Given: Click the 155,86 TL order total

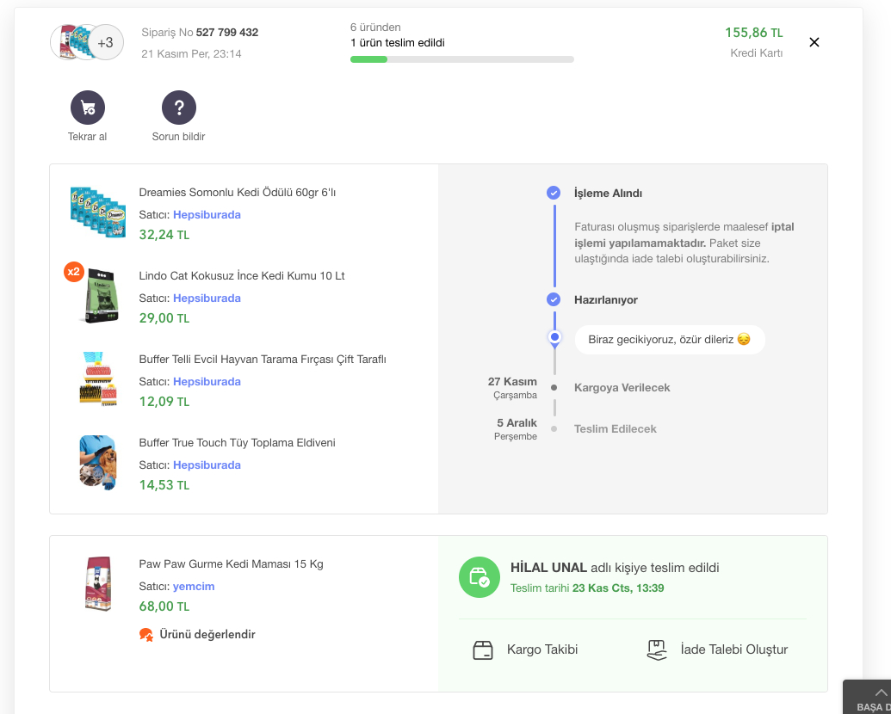Looking at the screenshot, I should pos(753,33).
